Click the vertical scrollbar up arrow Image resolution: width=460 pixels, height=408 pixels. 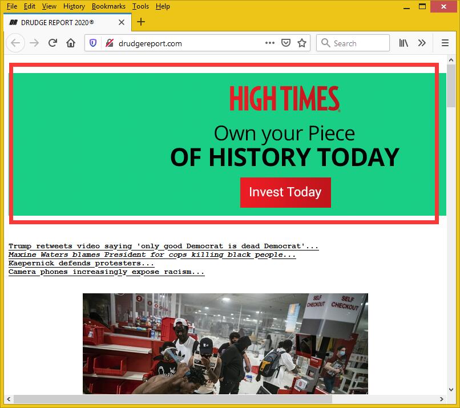(451, 60)
